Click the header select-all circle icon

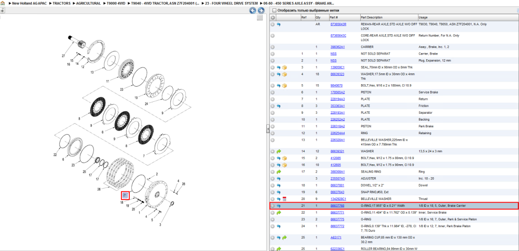coord(273,18)
